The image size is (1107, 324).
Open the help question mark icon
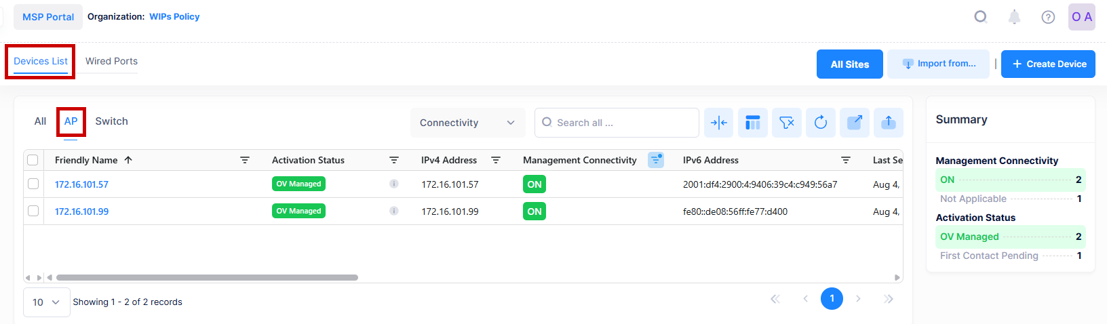(x=1048, y=17)
